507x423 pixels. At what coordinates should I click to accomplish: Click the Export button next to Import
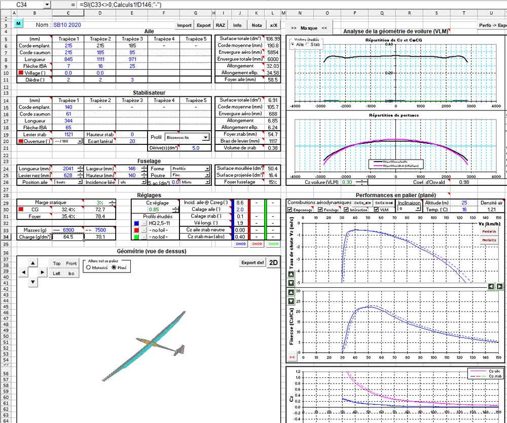(x=204, y=25)
